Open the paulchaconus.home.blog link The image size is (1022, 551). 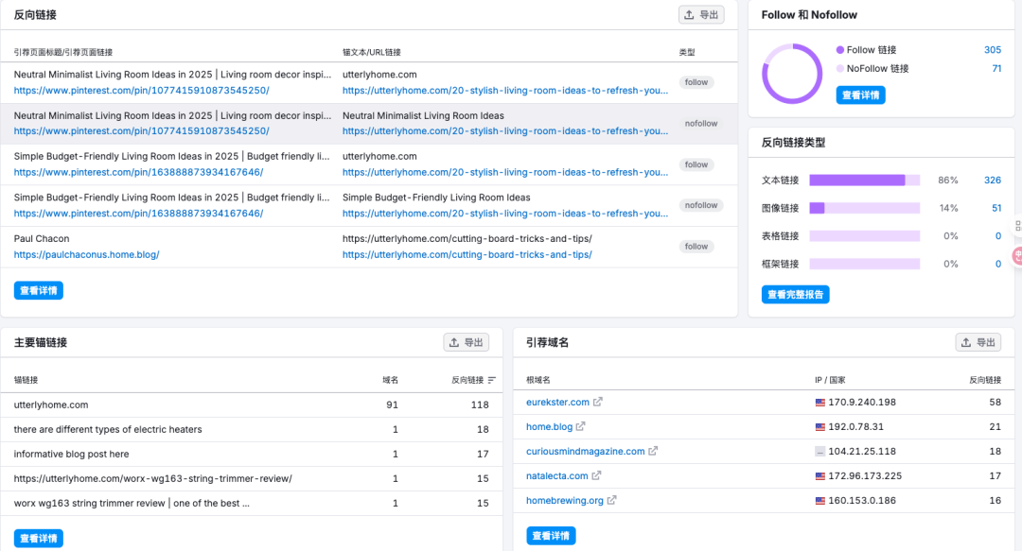coord(86,254)
